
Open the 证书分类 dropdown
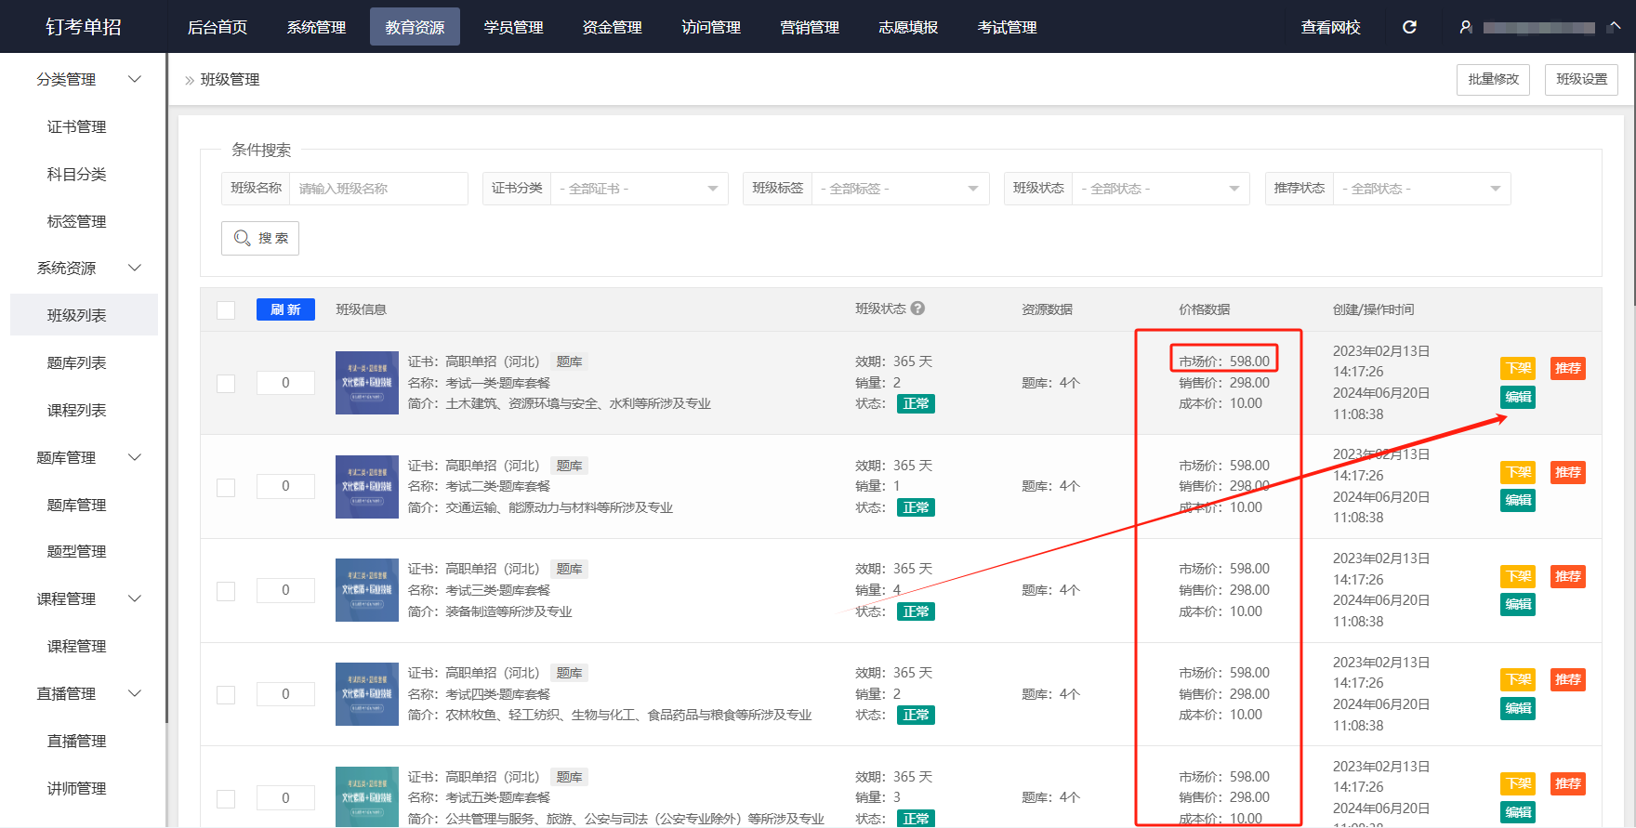(x=639, y=189)
